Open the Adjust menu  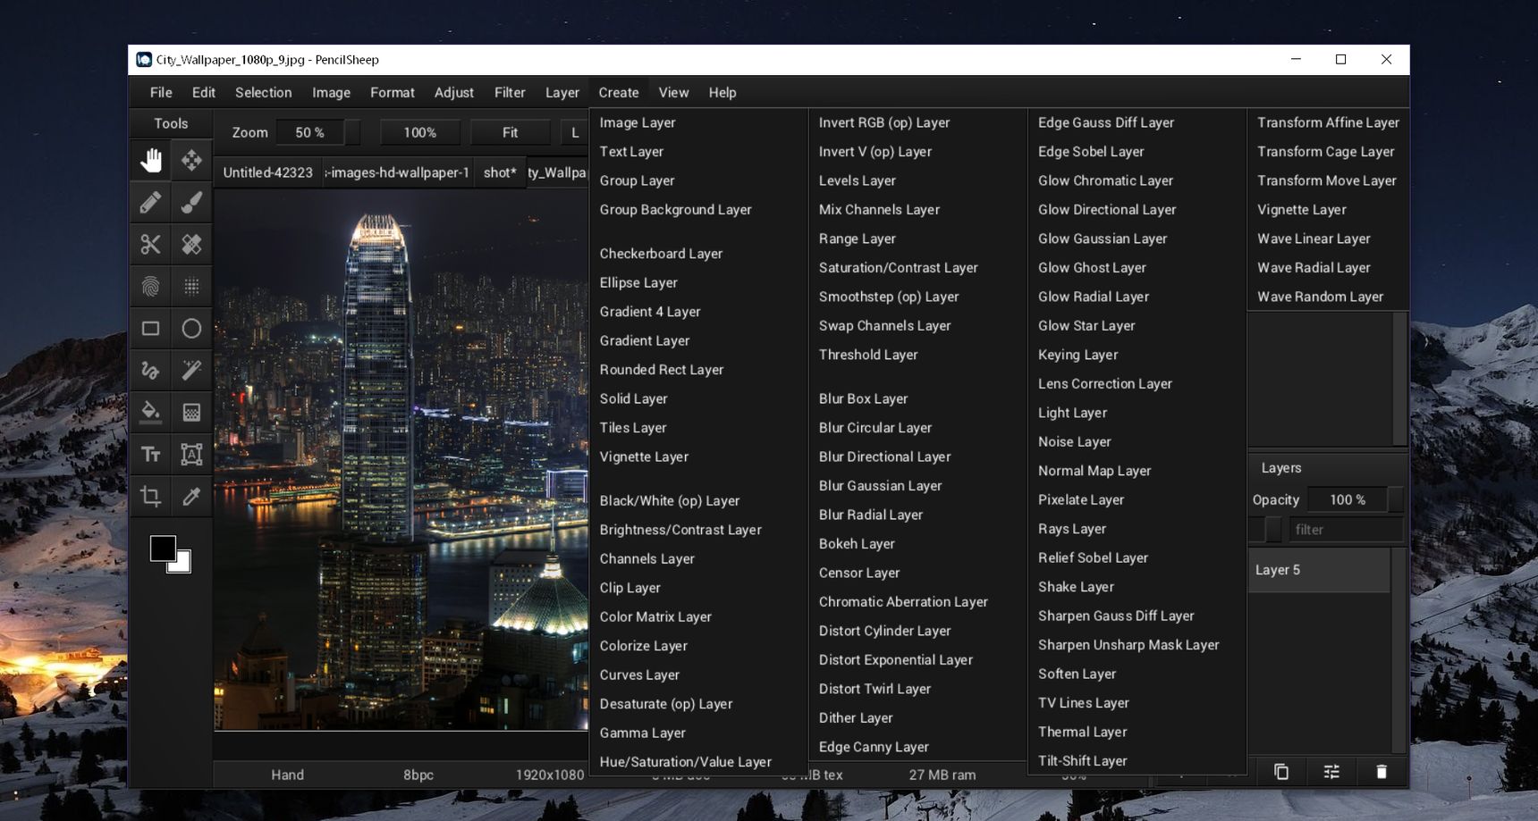coord(454,92)
